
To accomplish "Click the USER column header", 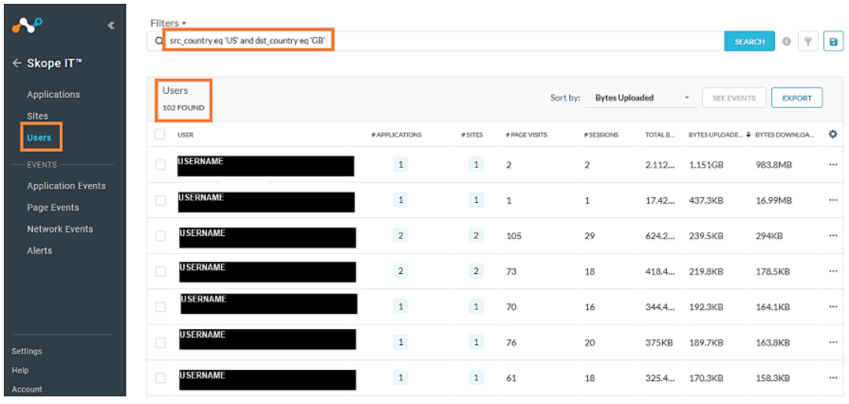I will [185, 135].
